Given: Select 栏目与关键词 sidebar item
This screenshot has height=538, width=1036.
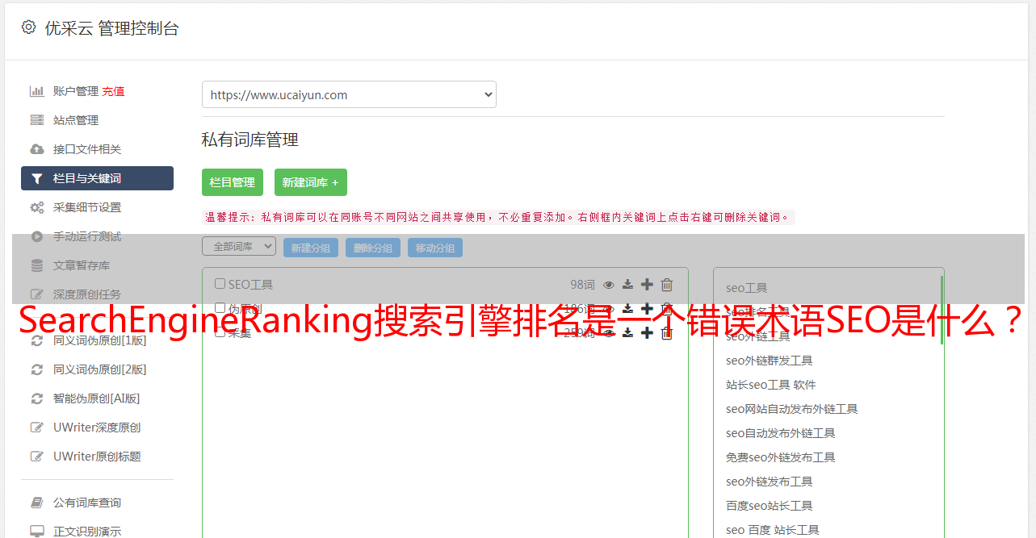Looking at the screenshot, I should [x=97, y=178].
